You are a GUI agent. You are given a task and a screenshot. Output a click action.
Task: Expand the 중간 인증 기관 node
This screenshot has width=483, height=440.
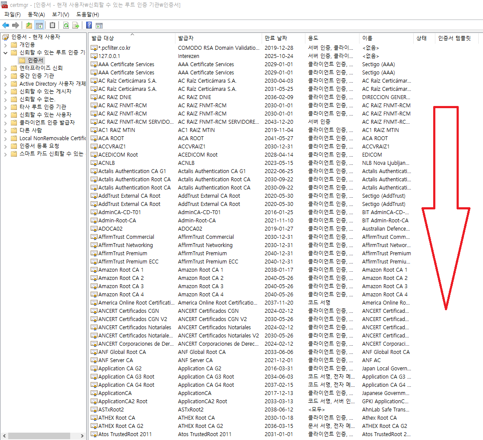[x=5, y=76]
